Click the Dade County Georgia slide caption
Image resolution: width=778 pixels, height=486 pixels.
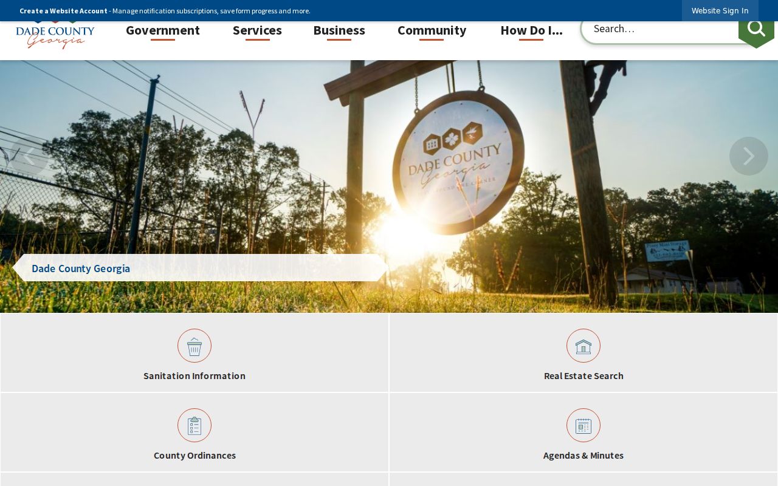tap(81, 269)
